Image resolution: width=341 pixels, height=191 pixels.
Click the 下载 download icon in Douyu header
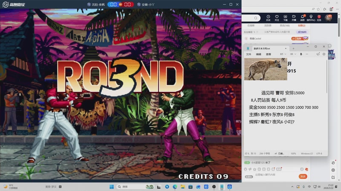(x=285, y=18)
